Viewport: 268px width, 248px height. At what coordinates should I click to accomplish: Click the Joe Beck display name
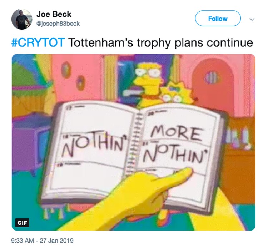point(54,14)
